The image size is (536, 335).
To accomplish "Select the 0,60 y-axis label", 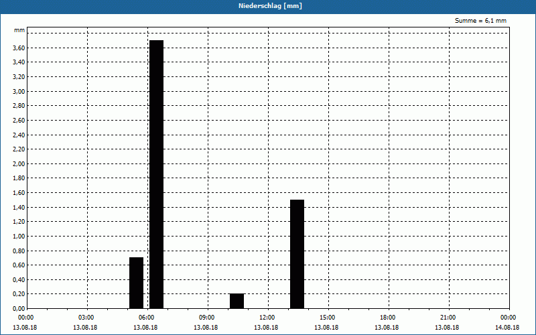I will (19, 265).
